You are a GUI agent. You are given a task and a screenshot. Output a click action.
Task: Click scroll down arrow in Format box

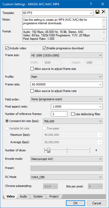point(104,39)
